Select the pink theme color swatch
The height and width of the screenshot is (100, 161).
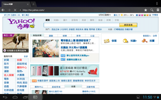(x=142, y=15)
